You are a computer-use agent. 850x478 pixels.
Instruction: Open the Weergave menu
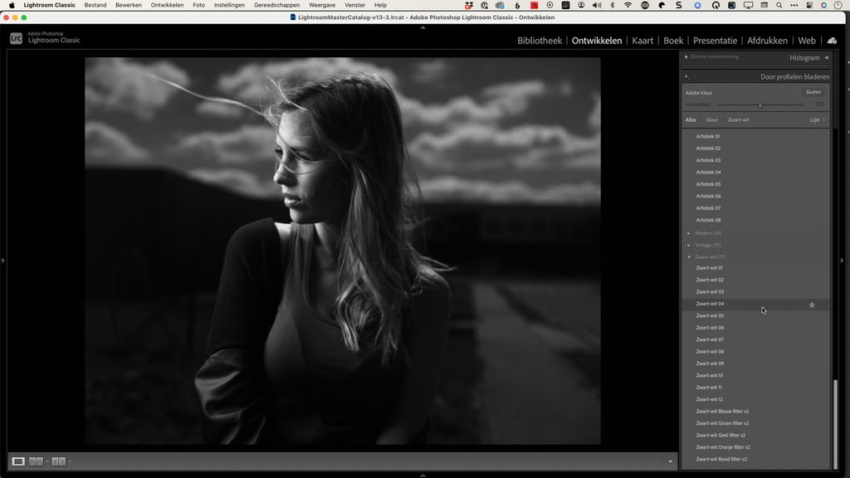tap(322, 5)
